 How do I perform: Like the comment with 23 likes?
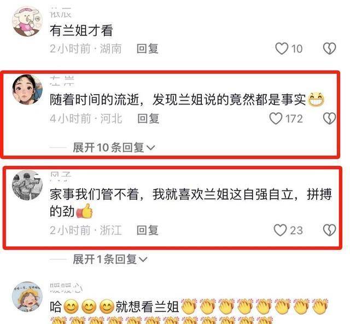pyautogui.click(x=280, y=230)
